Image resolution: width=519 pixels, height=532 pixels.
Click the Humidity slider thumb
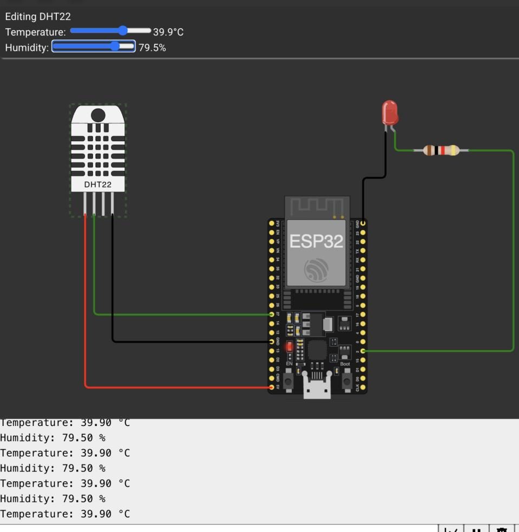[x=115, y=46]
